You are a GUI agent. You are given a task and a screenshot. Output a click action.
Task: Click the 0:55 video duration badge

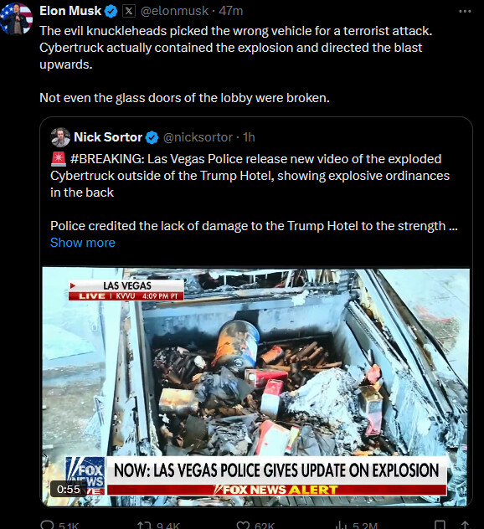pos(69,489)
